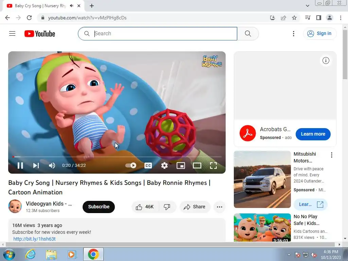Share this page from address bar

[x=283, y=18]
